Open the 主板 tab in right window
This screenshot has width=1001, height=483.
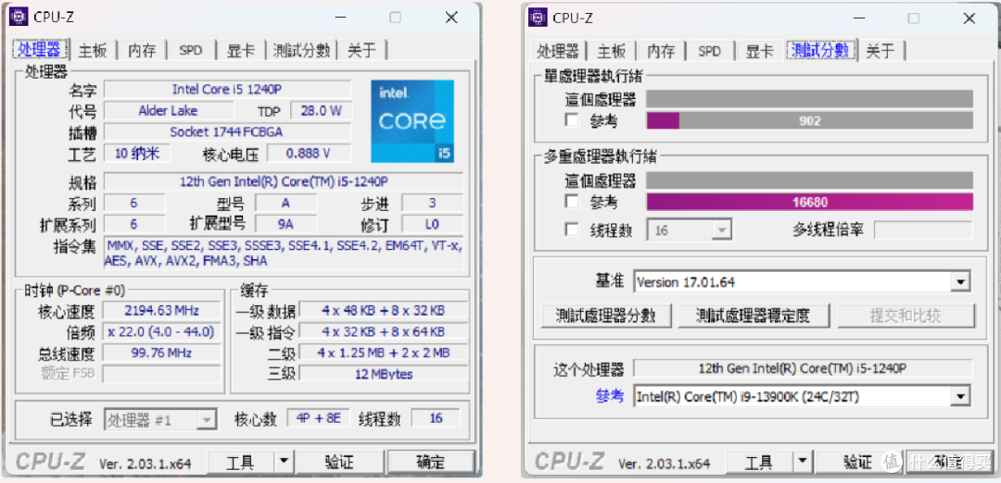click(611, 51)
